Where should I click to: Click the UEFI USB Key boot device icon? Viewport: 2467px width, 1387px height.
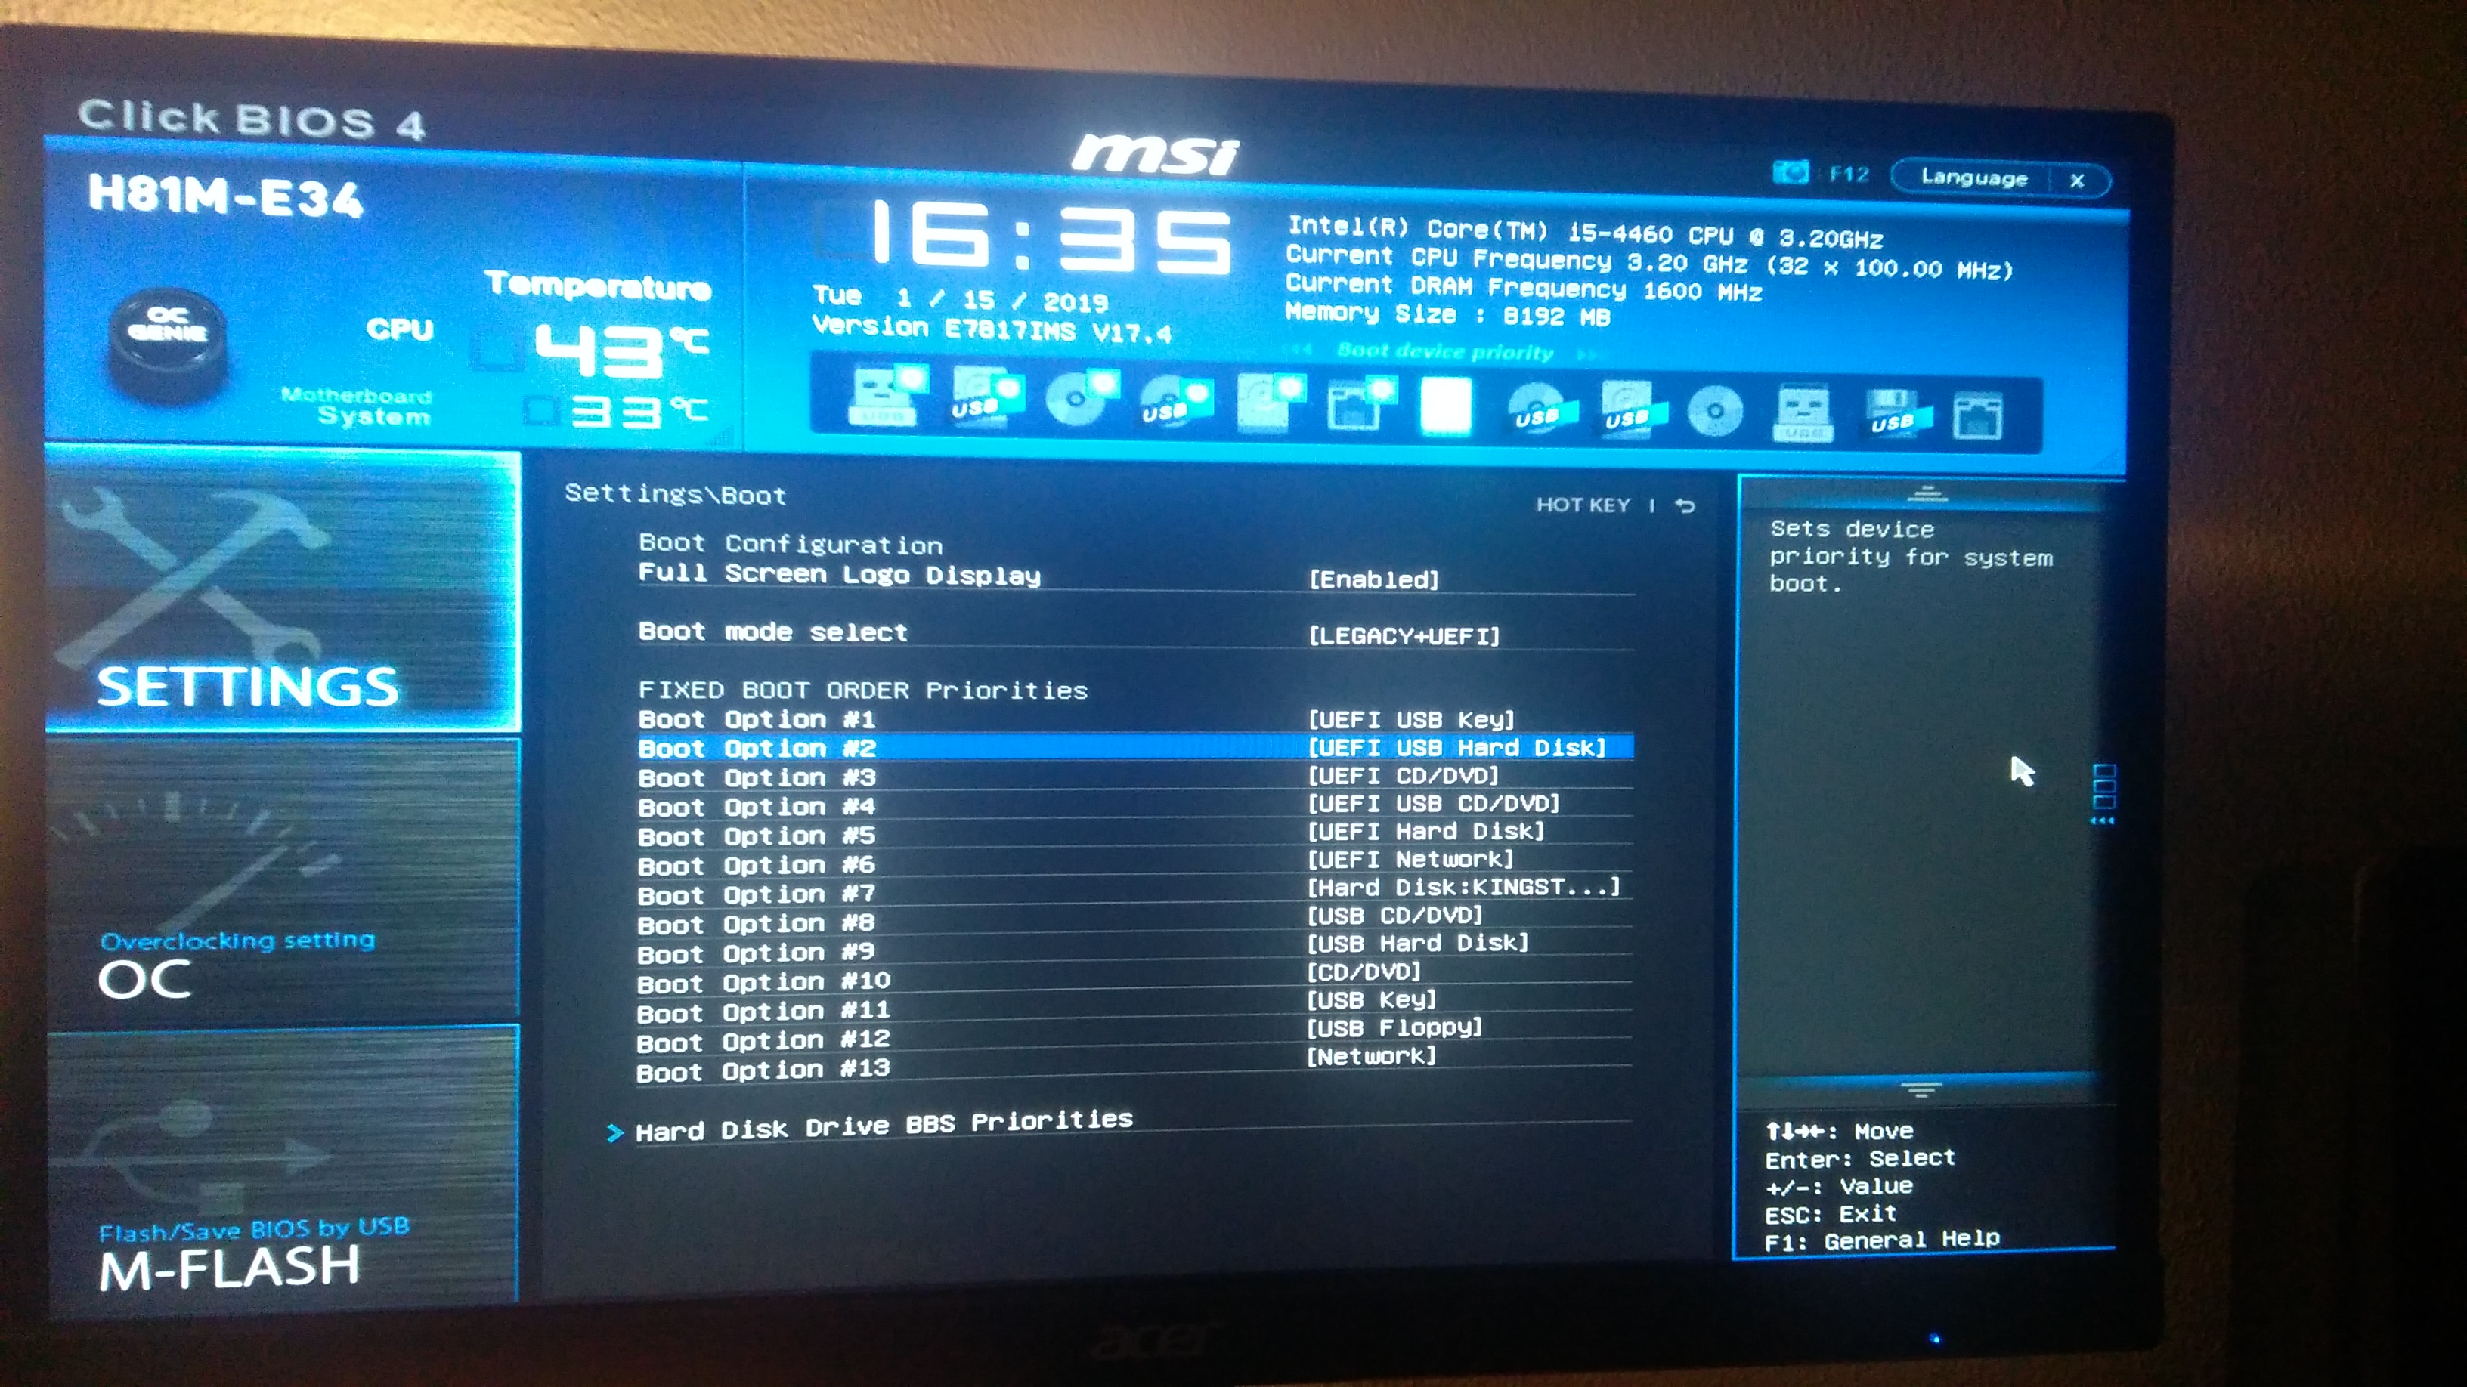883,397
